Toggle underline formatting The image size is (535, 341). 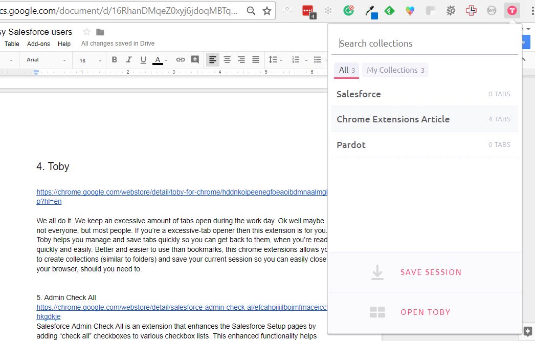click(143, 60)
